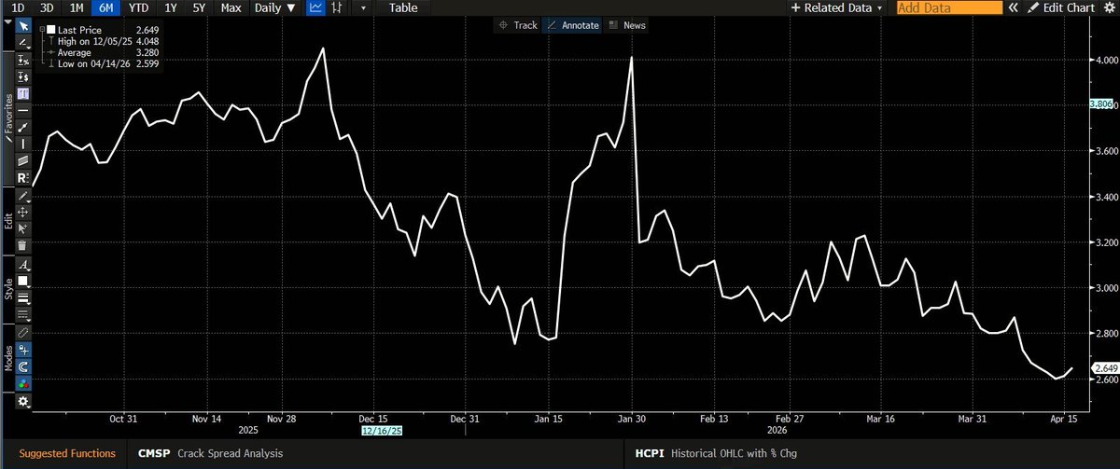The image size is (1120, 469).
Task: Switch to candlestick bar chart icon
Action: point(338,7)
